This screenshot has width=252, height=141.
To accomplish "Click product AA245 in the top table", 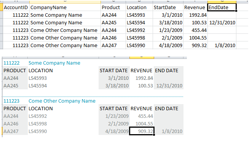I will coord(113,22).
